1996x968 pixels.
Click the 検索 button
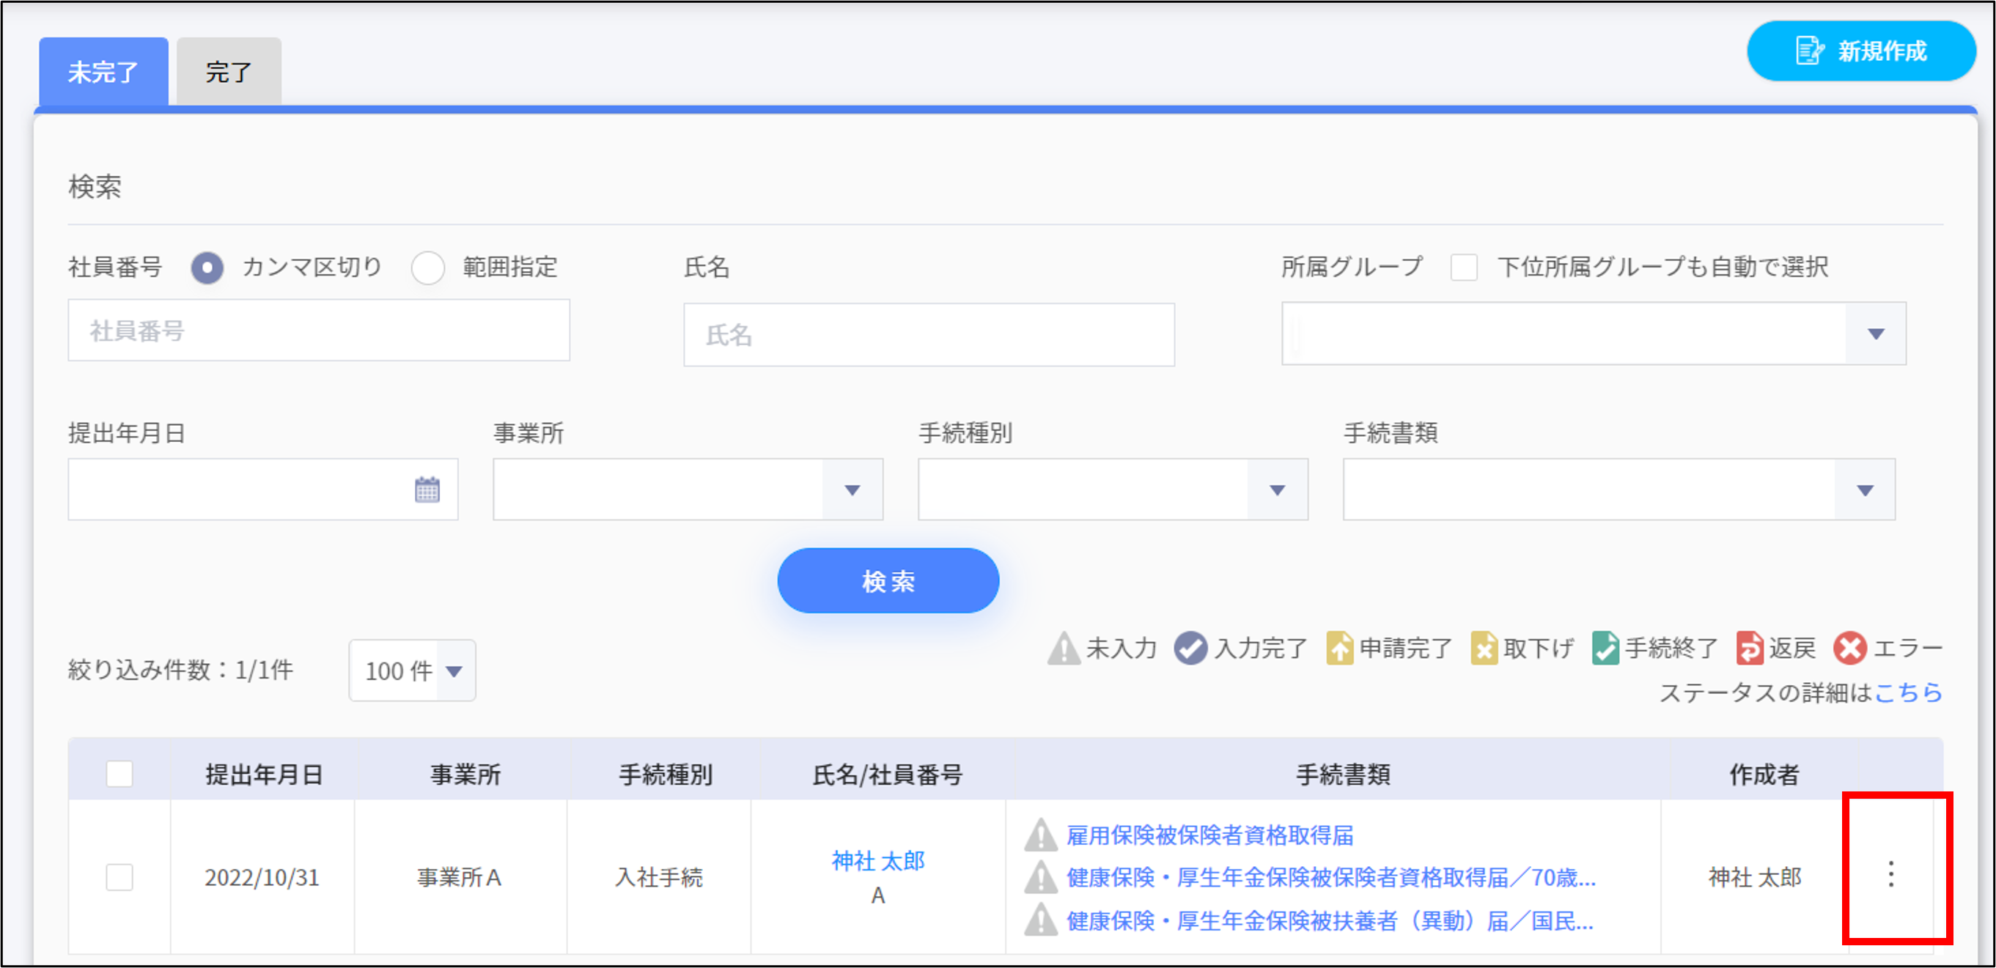tap(888, 581)
